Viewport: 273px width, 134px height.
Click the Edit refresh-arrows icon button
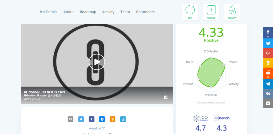tap(190, 12)
